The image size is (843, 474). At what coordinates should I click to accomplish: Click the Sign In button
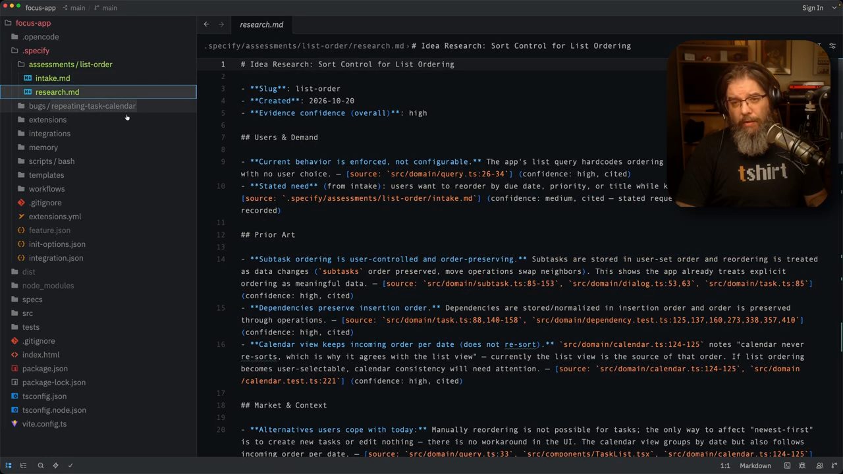point(812,8)
